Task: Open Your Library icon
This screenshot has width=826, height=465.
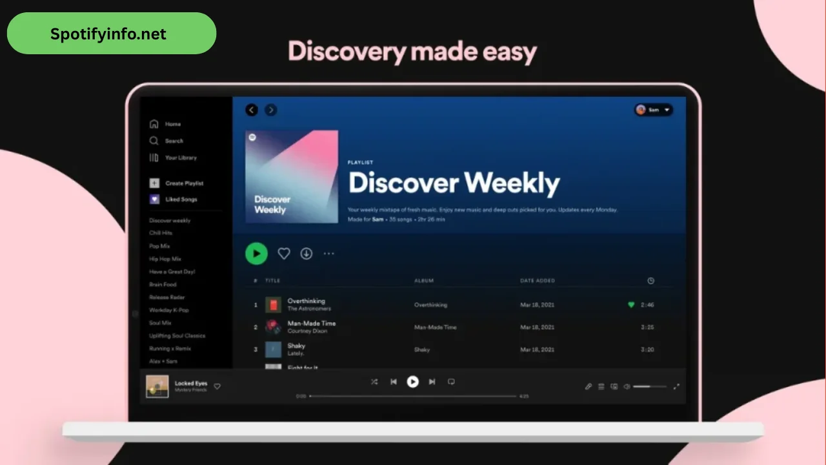Action: tap(154, 158)
